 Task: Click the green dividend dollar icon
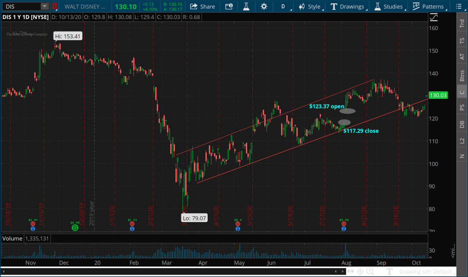pos(74,227)
